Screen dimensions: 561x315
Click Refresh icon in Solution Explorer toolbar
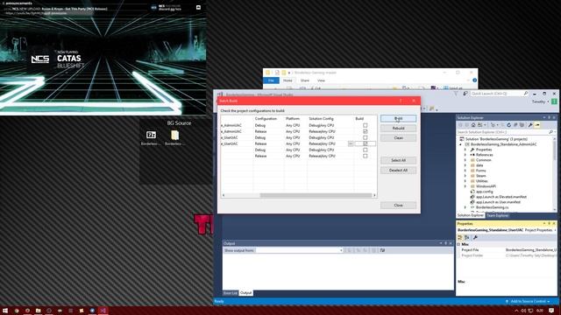point(508,125)
